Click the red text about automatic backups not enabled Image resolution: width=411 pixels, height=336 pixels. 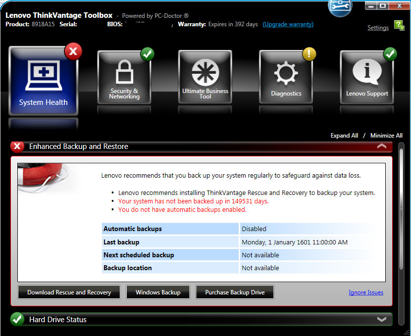[182, 209]
